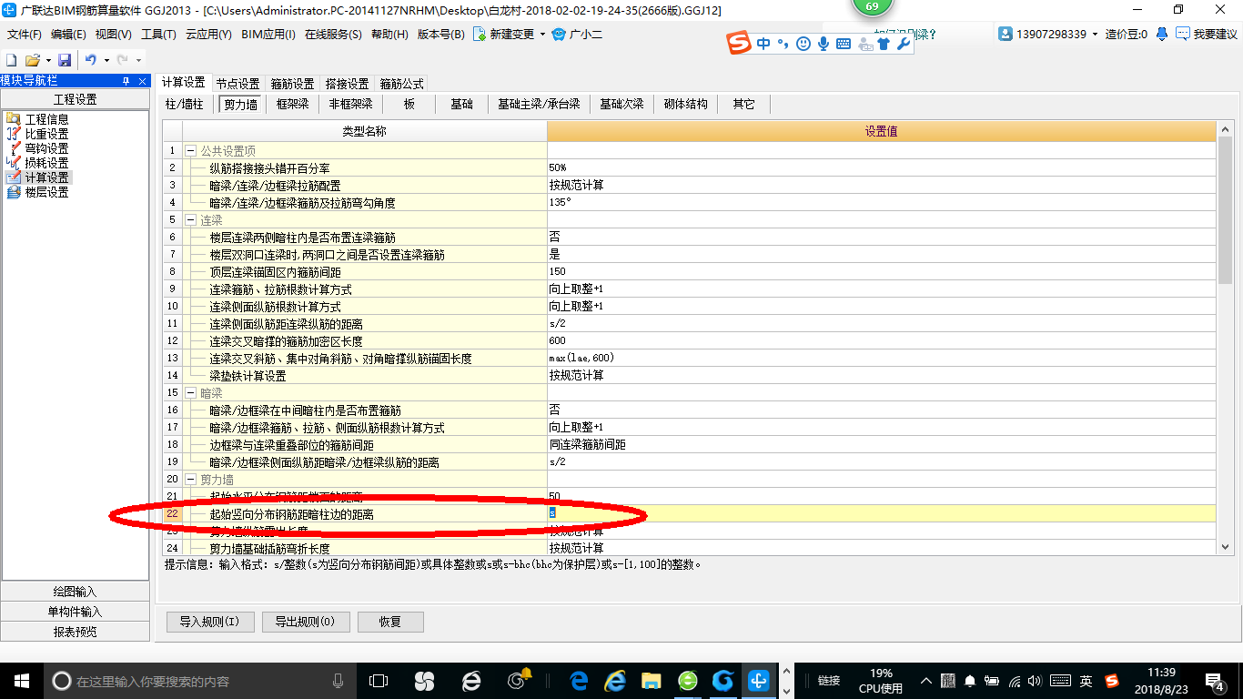Open the 工具(T) menu
The width and height of the screenshot is (1243, 699).
tap(158, 35)
